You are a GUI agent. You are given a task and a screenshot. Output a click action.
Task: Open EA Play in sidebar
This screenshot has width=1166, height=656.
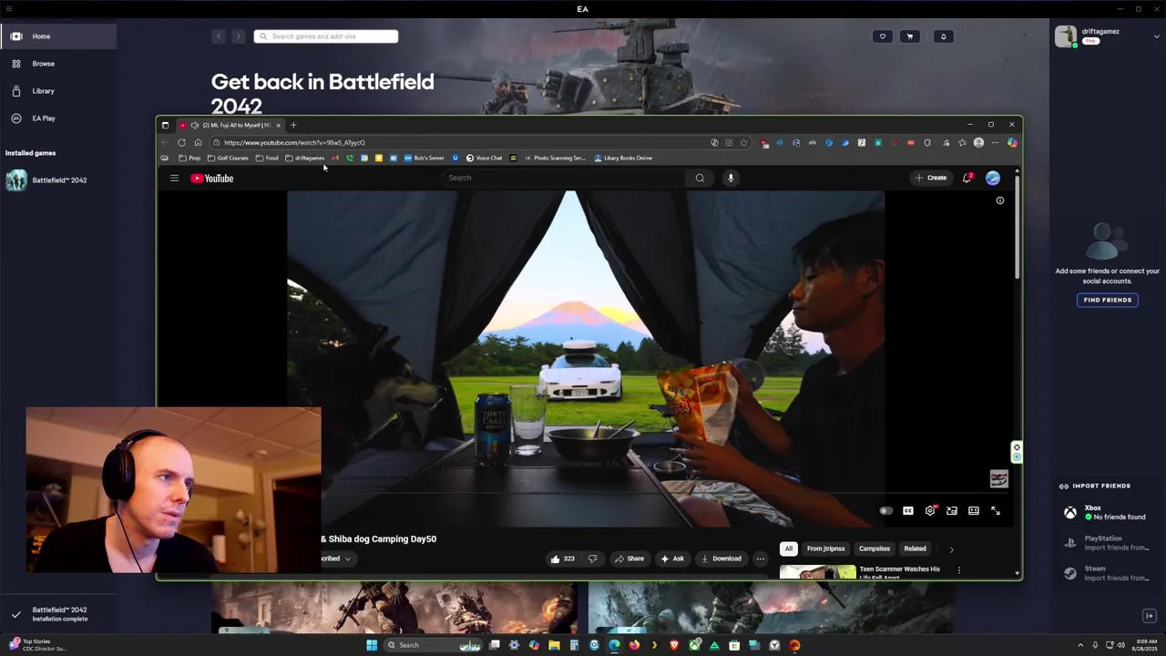tap(57, 118)
